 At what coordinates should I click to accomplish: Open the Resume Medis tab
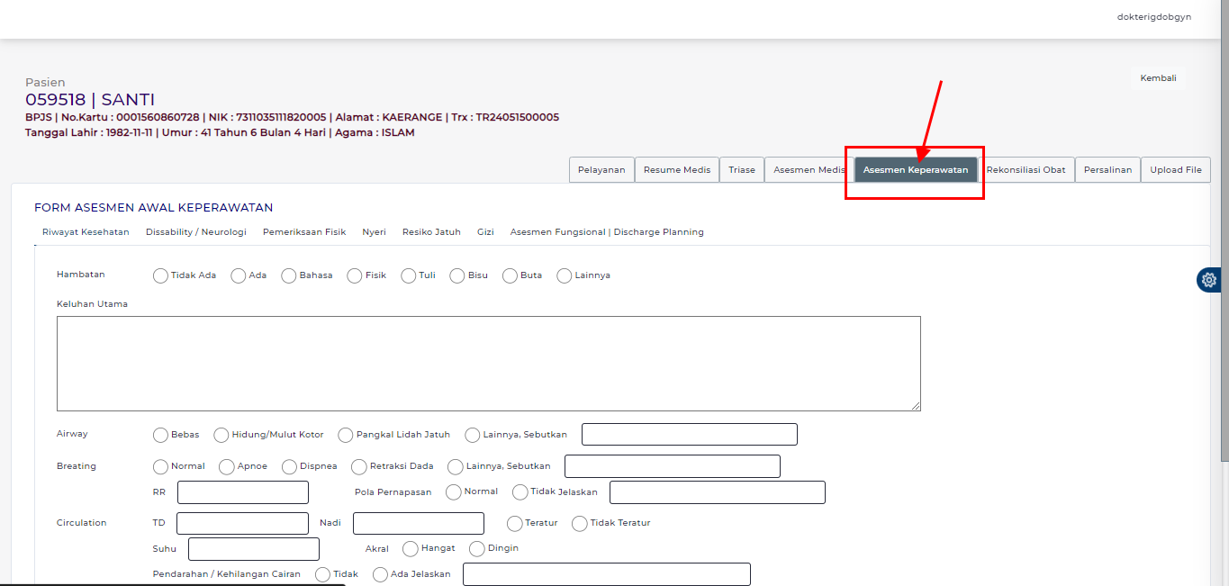click(x=676, y=170)
